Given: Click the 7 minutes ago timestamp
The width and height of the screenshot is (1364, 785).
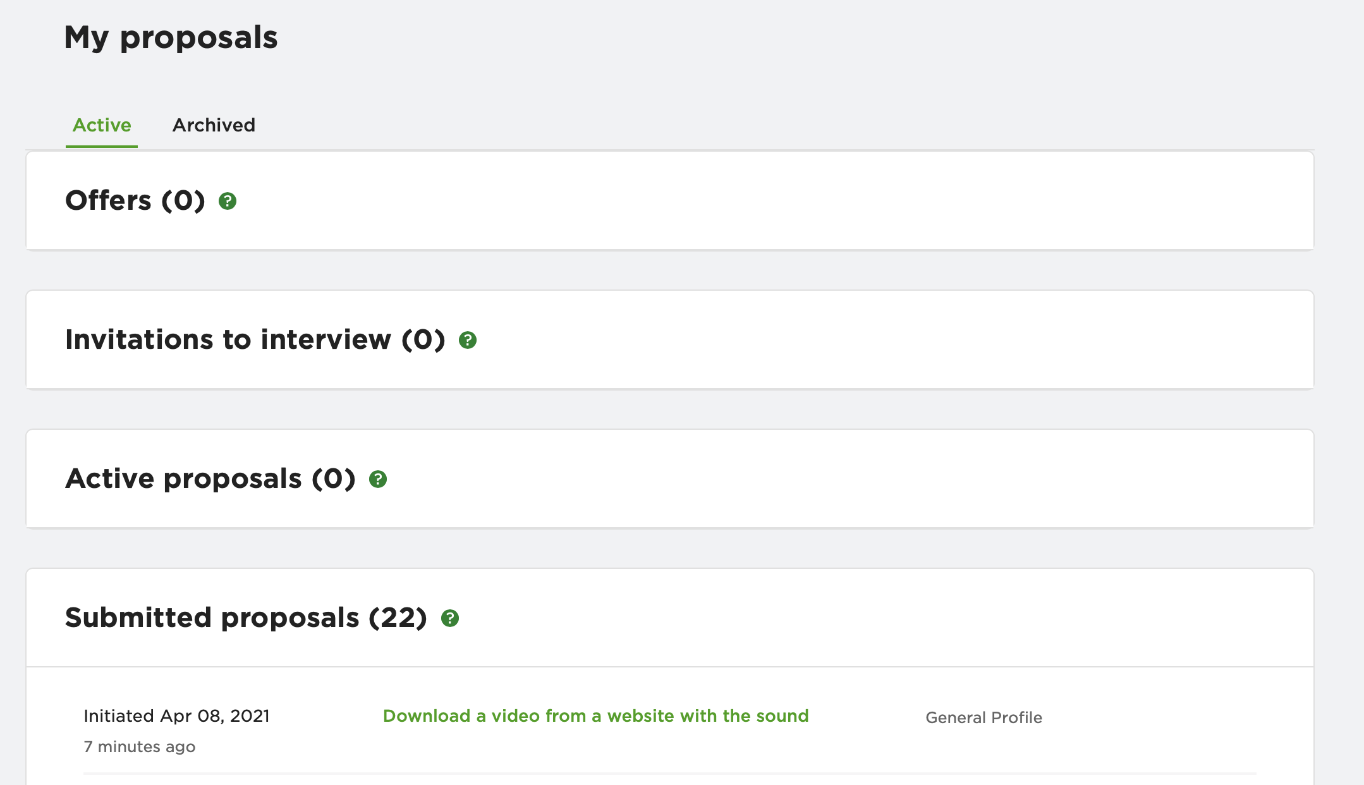Looking at the screenshot, I should [x=140, y=746].
